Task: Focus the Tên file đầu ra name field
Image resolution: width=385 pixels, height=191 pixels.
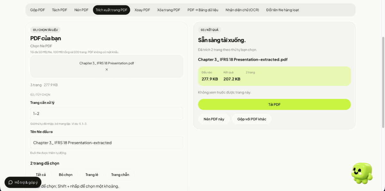Action: 107,142
